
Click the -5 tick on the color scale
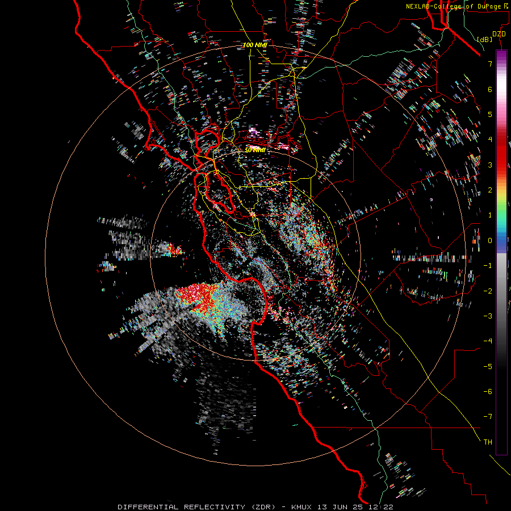488,367
